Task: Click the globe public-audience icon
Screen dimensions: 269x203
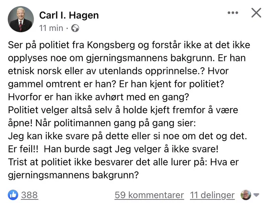Action: click(x=75, y=28)
